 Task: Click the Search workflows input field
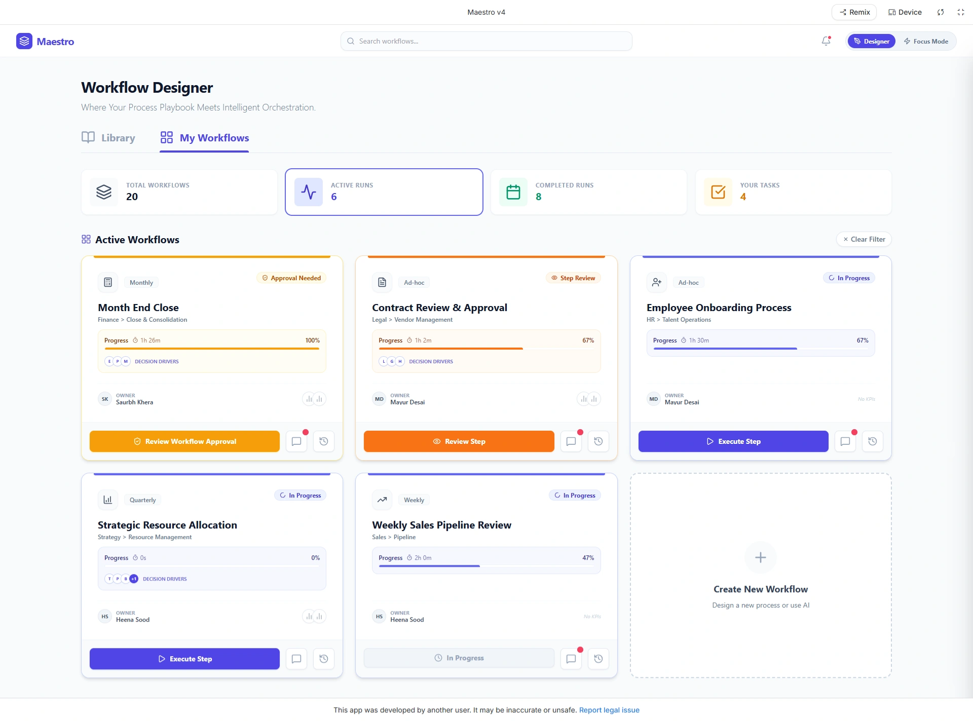[486, 41]
